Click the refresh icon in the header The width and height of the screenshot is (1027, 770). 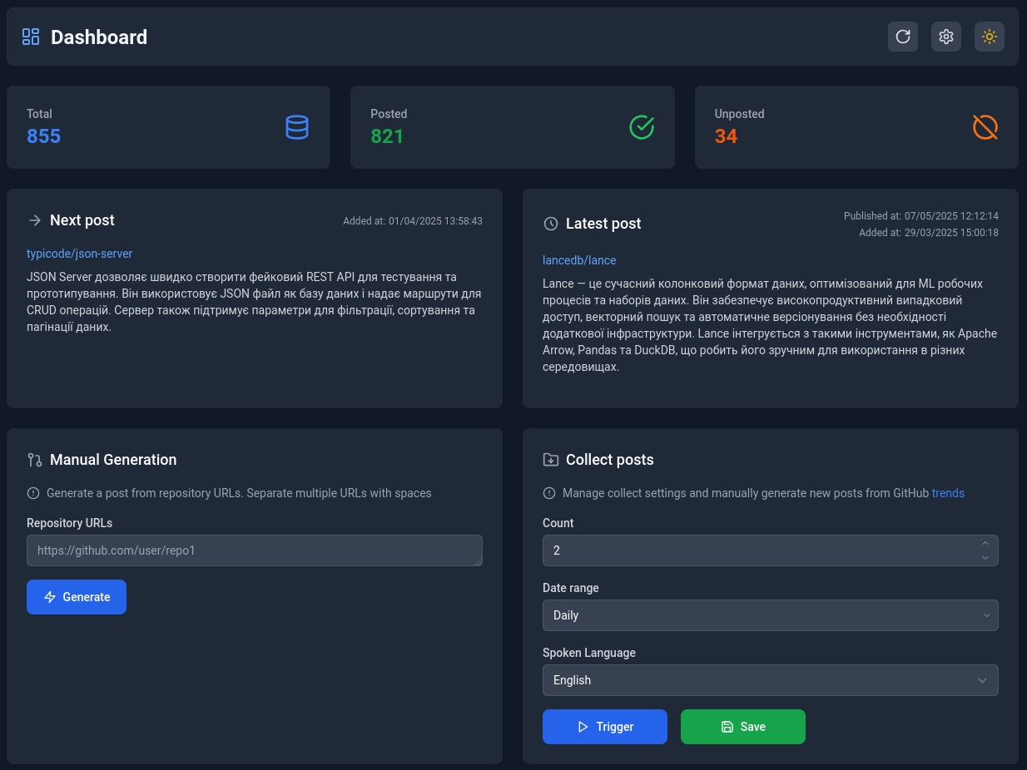click(903, 37)
